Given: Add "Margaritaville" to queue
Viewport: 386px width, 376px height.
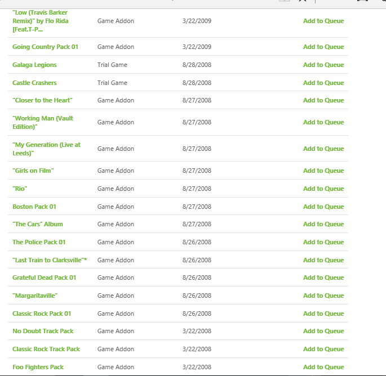Looking at the screenshot, I should pos(323,296).
